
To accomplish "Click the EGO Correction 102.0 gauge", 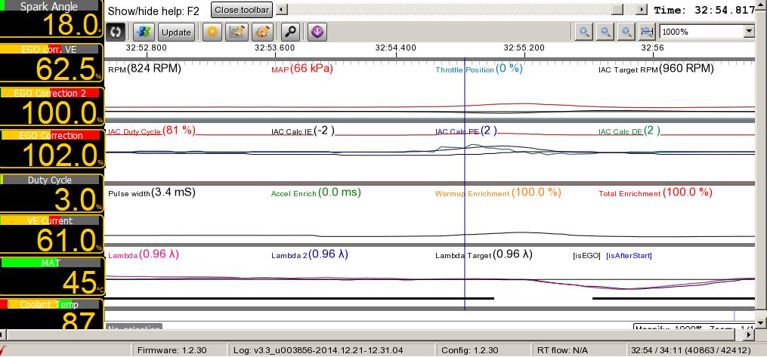I will pyautogui.click(x=51, y=149).
